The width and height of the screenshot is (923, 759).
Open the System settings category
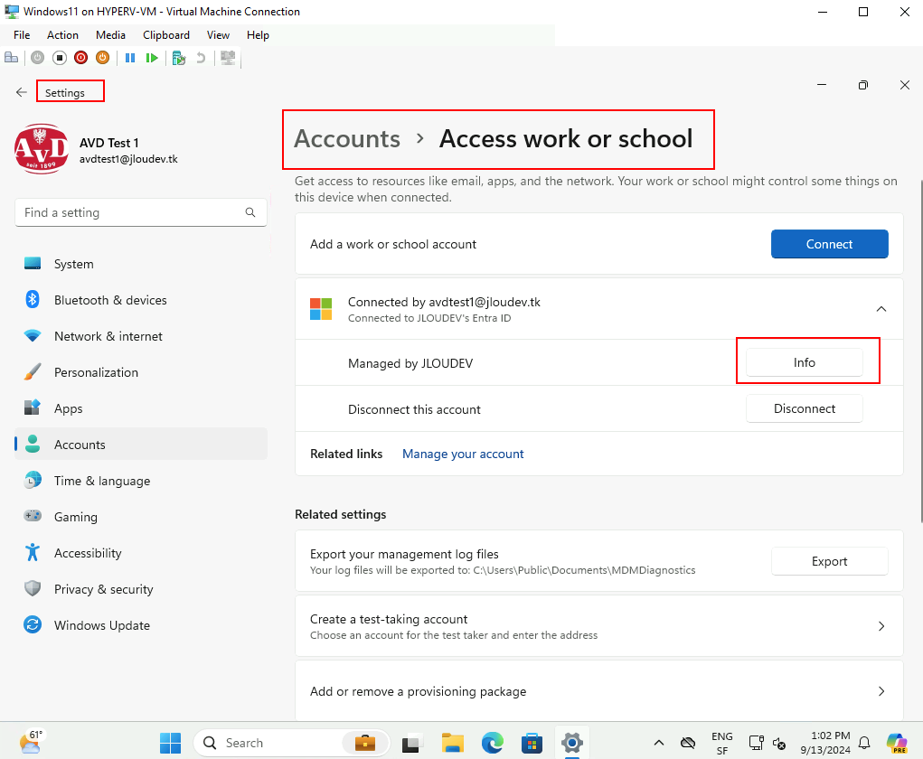[141, 264]
